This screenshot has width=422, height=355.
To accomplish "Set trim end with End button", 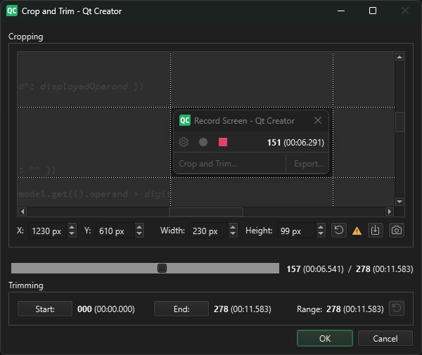I will [181, 309].
